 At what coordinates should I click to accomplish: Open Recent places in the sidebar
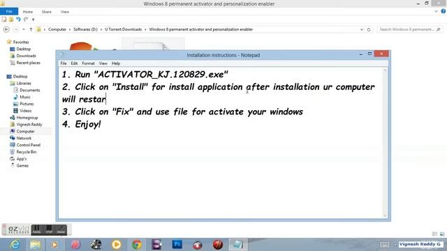tap(28, 63)
